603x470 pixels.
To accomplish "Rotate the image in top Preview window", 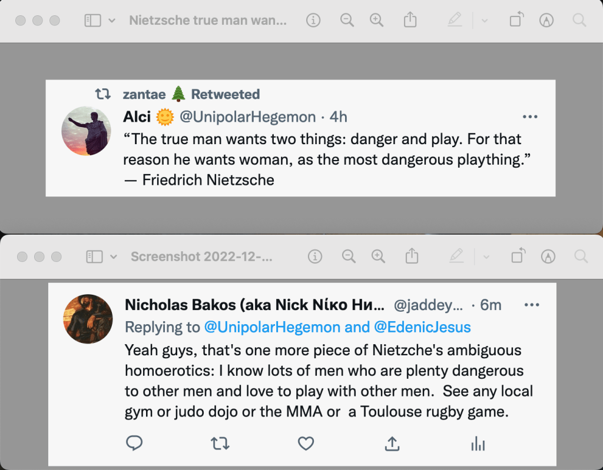I will point(516,21).
